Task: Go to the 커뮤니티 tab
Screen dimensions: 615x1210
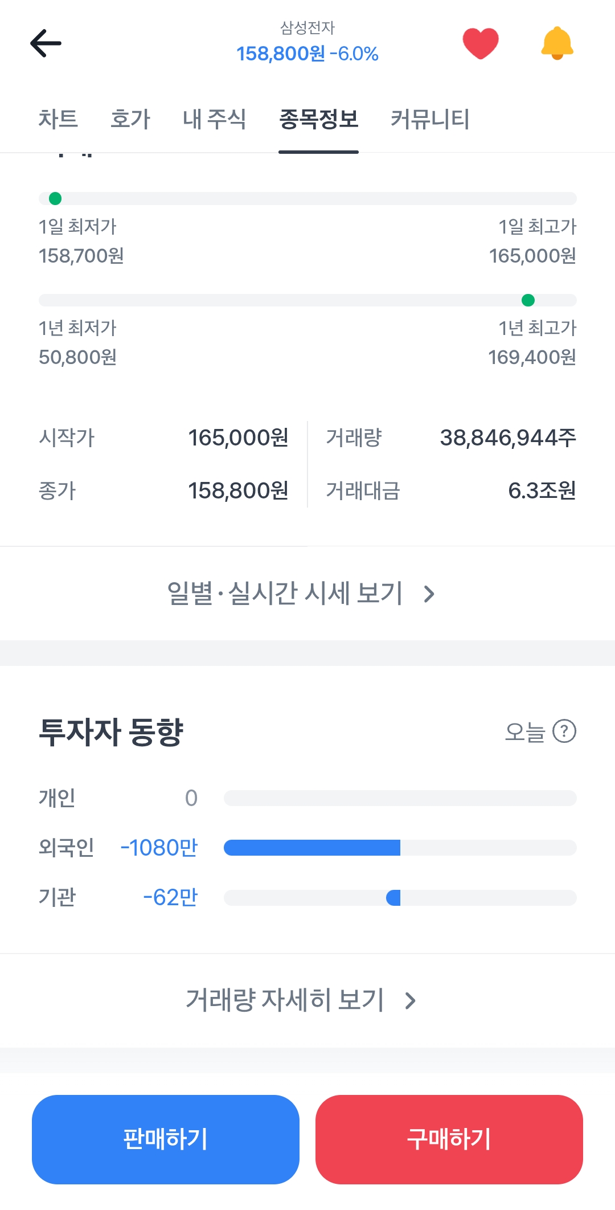Action: click(430, 120)
